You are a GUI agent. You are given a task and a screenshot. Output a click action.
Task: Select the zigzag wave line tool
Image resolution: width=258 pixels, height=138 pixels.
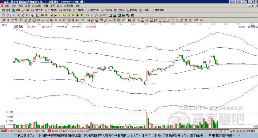[x=110, y=20]
